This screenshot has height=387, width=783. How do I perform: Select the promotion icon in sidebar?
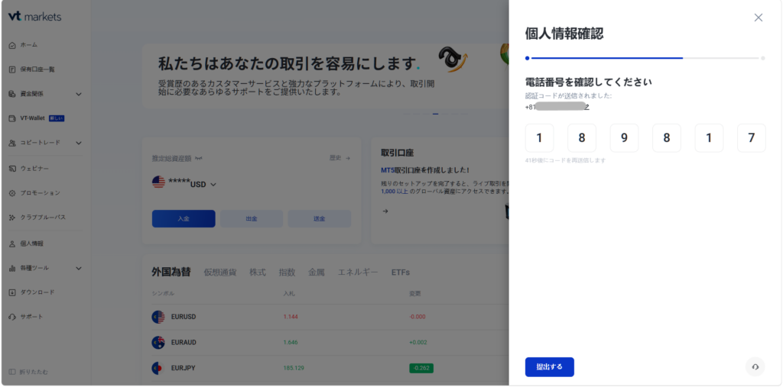[12, 193]
